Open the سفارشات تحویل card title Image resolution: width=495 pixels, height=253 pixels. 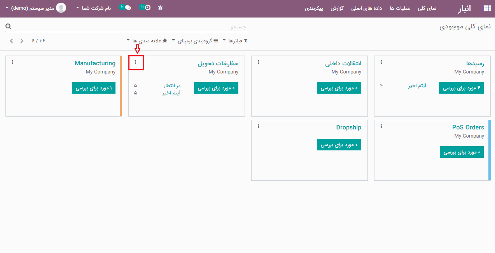(218, 63)
